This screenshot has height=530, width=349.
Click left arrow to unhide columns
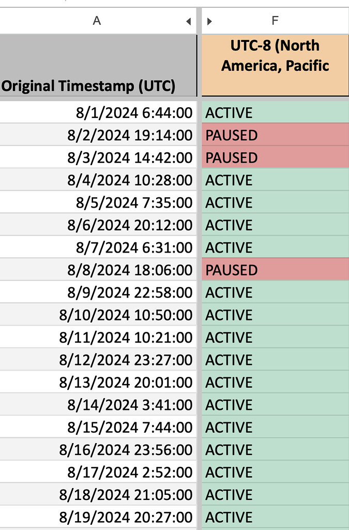click(x=189, y=21)
